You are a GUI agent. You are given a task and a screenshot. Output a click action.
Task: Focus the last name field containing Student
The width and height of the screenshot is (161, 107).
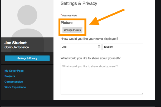(x=123, y=47)
